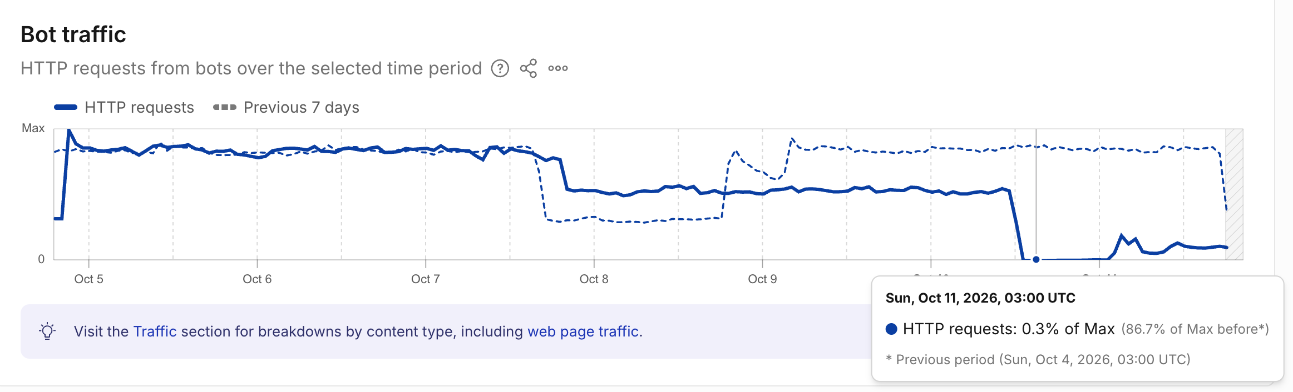Click the Oct 7 axis label
The height and width of the screenshot is (392, 1293).
[426, 279]
